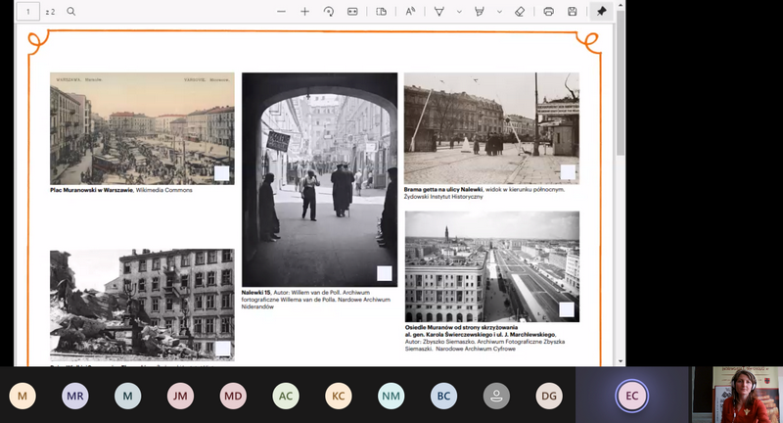Open the page view layout icon

pos(382,12)
